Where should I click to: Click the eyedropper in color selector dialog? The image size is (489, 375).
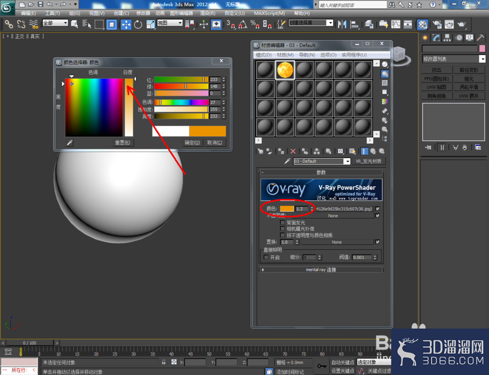point(69,143)
